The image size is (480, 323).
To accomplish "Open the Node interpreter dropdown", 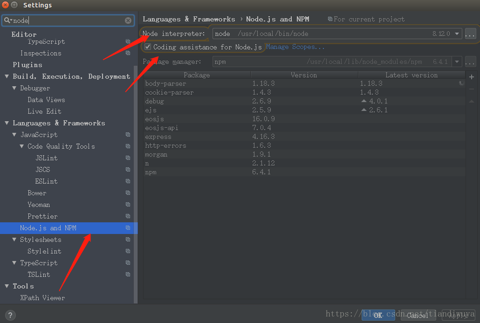I will click(457, 34).
